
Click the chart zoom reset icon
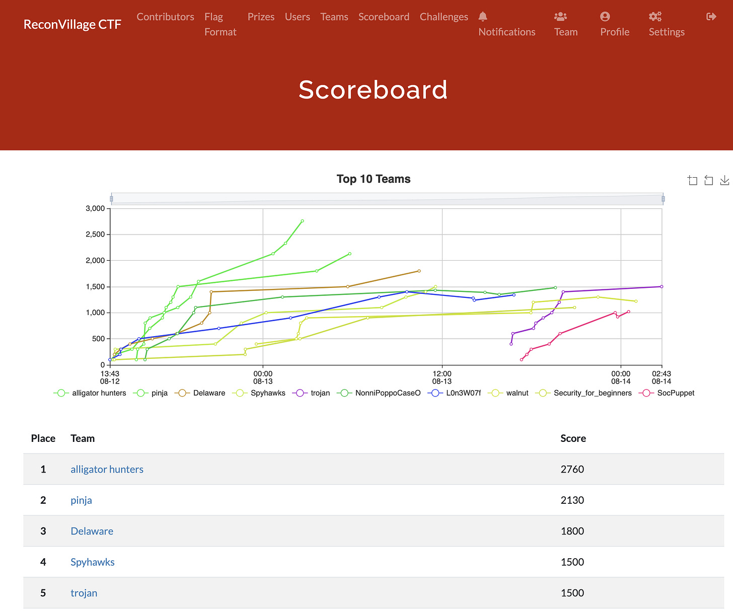[709, 180]
